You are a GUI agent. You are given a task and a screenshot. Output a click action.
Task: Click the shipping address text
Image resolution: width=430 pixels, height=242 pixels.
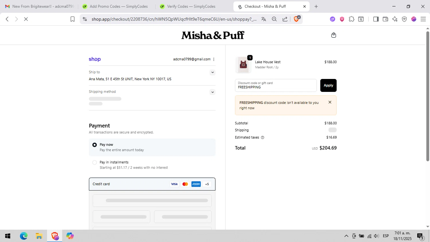tap(130, 79)
